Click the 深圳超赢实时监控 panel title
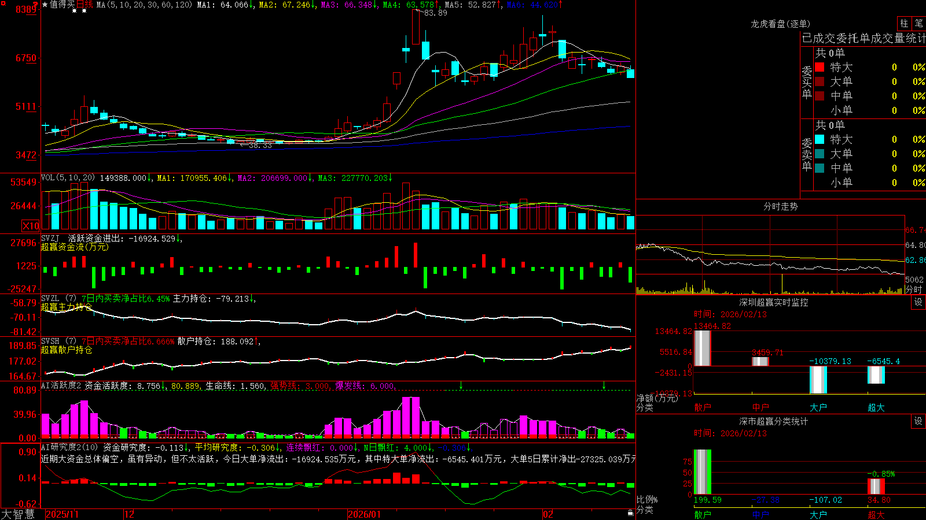 point(774,302)
